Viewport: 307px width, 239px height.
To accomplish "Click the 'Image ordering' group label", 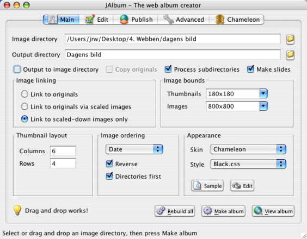I will point(123,135).
